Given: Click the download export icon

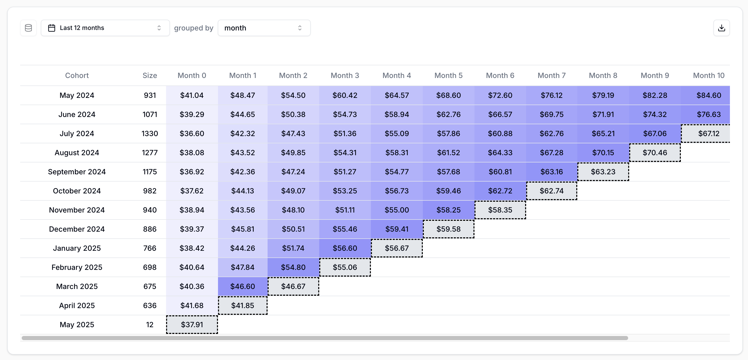Looking at the screenshot, I should [x=721, y=28].
